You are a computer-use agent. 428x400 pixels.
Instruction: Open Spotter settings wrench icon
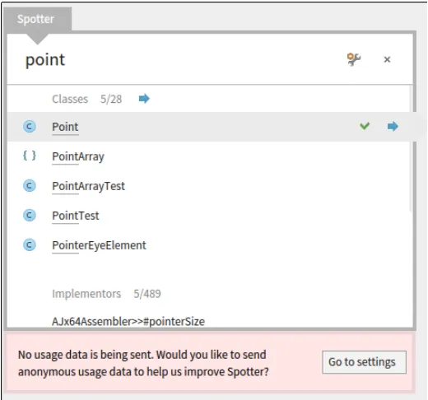(x=354, y=59)
